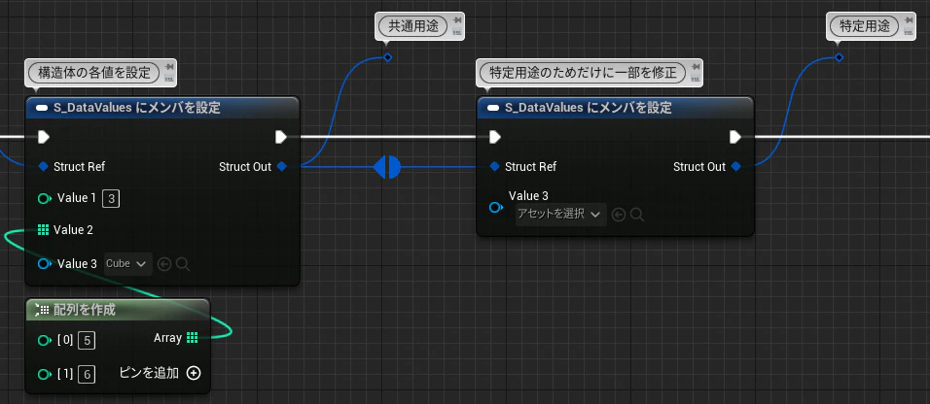Select the first S_DataValues にメンバを設定 node title

136,108
